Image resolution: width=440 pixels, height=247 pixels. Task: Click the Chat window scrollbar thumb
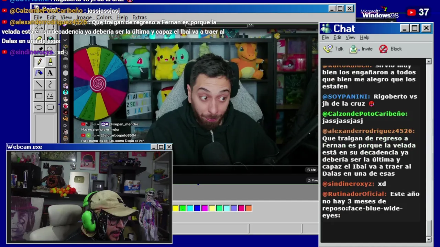click(x=429, y=229)
